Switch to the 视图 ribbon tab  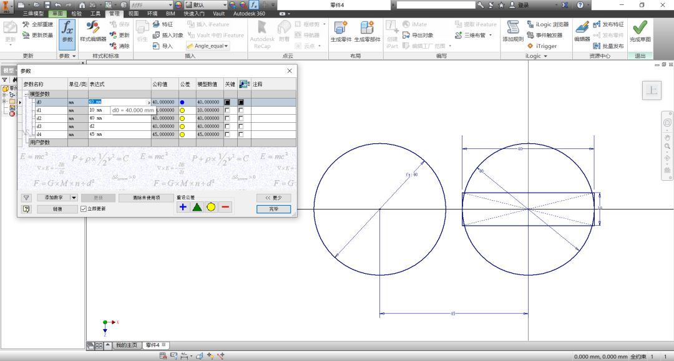point(134,14)
